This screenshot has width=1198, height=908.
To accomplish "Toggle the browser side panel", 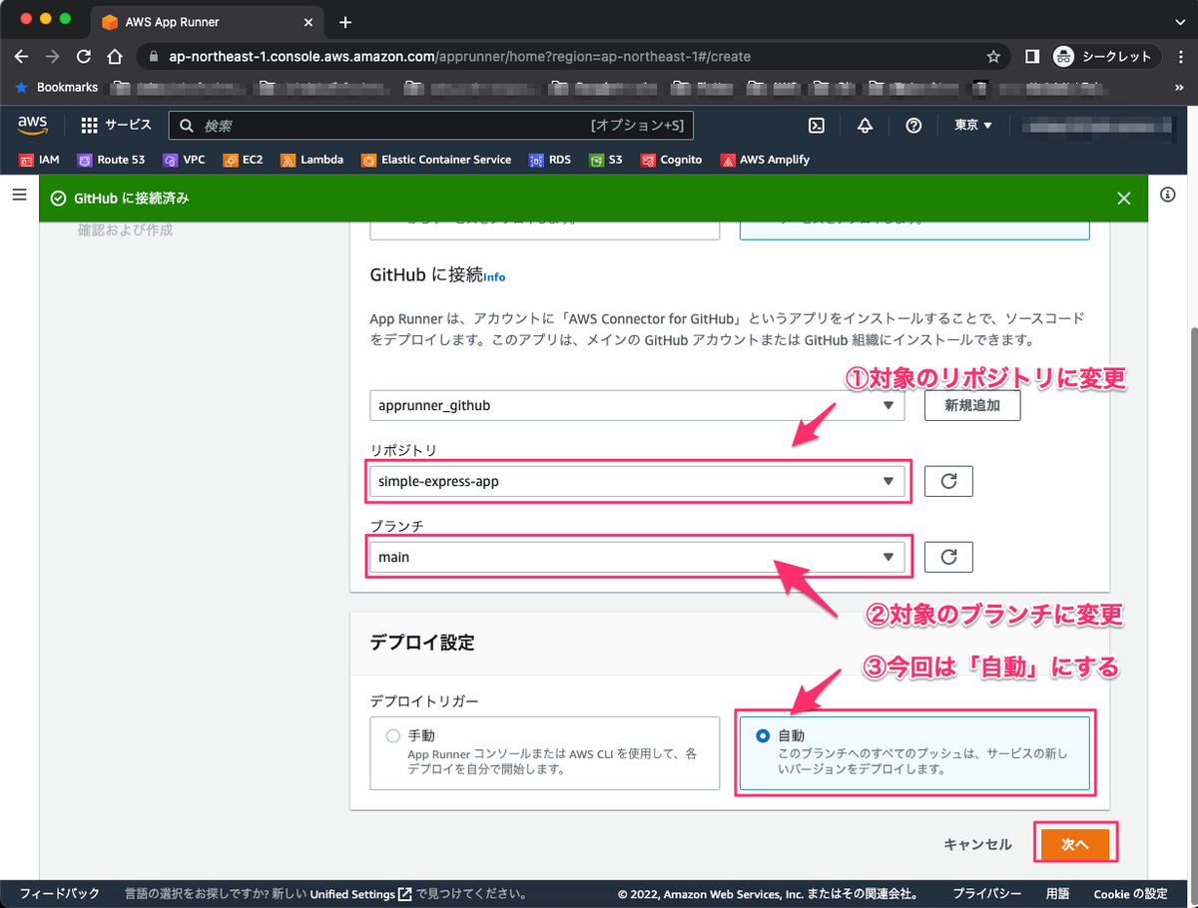I will (x=1032, y=57).
